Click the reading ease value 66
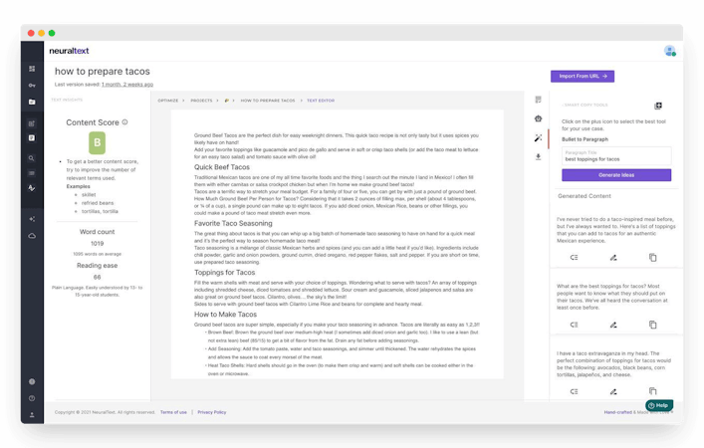 [x=97, y=277]
